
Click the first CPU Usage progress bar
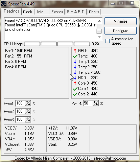tap(32, 44)
